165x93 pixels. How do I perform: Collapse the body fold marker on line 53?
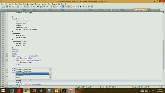click(x=7, y=54)
